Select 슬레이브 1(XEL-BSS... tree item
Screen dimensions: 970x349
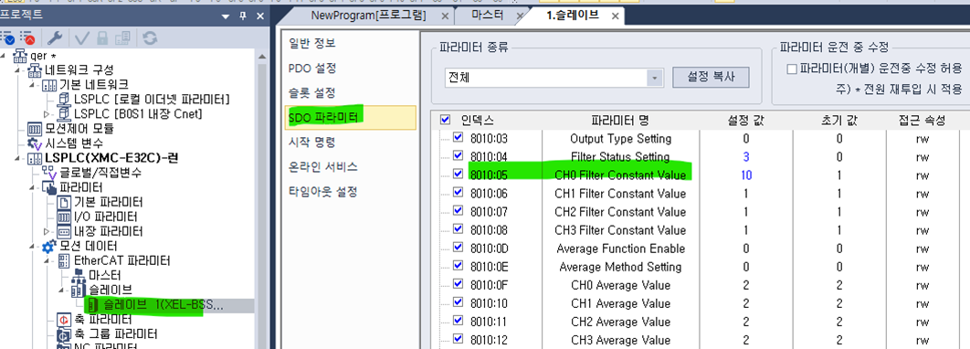(x=163, y=304)
